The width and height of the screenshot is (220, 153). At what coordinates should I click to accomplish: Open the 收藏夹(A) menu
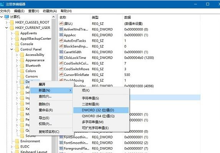pos(50,11)
